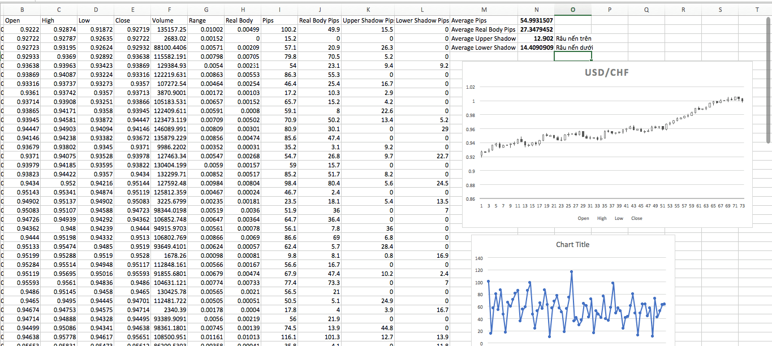Image resolution: width=772 pixels, height=346 pixels.
Task: Click the Average Lower Shadow value 14.4090909
Action: pyautogui.click(x=536, y=47)
